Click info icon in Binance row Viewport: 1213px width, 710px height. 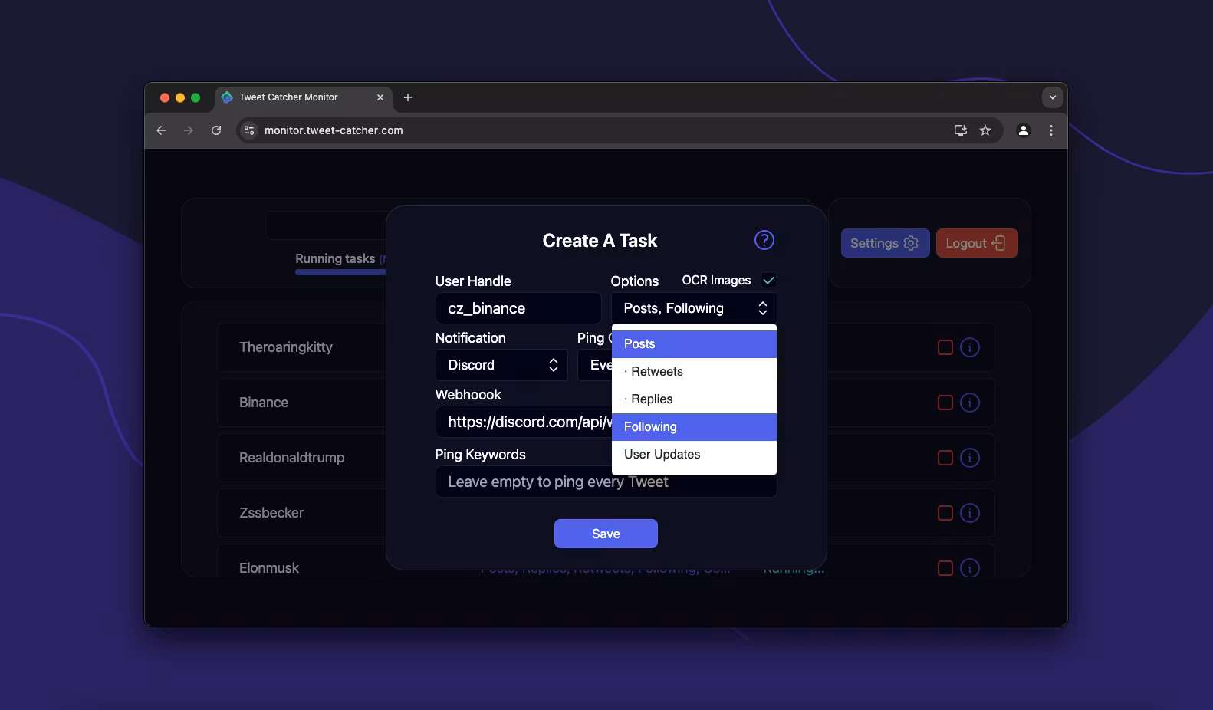(x=969, y=403)
